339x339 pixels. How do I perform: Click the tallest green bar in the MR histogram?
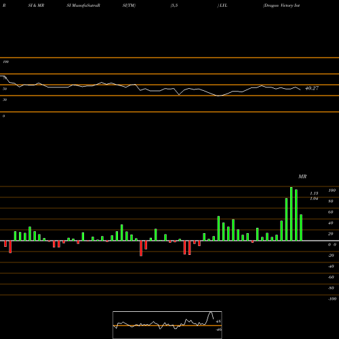tap(292, 214)
